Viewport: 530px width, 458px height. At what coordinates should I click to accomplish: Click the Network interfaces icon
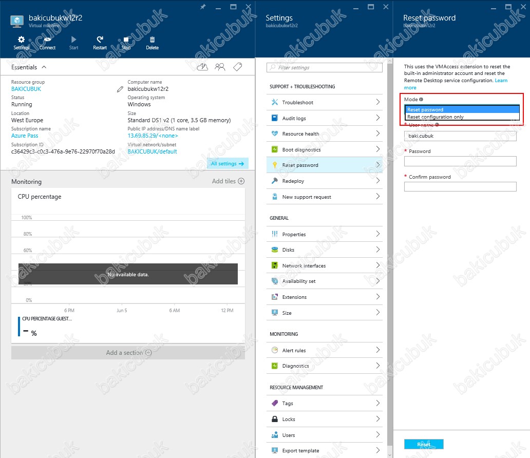pyautogui.click(x=275, y=265)
